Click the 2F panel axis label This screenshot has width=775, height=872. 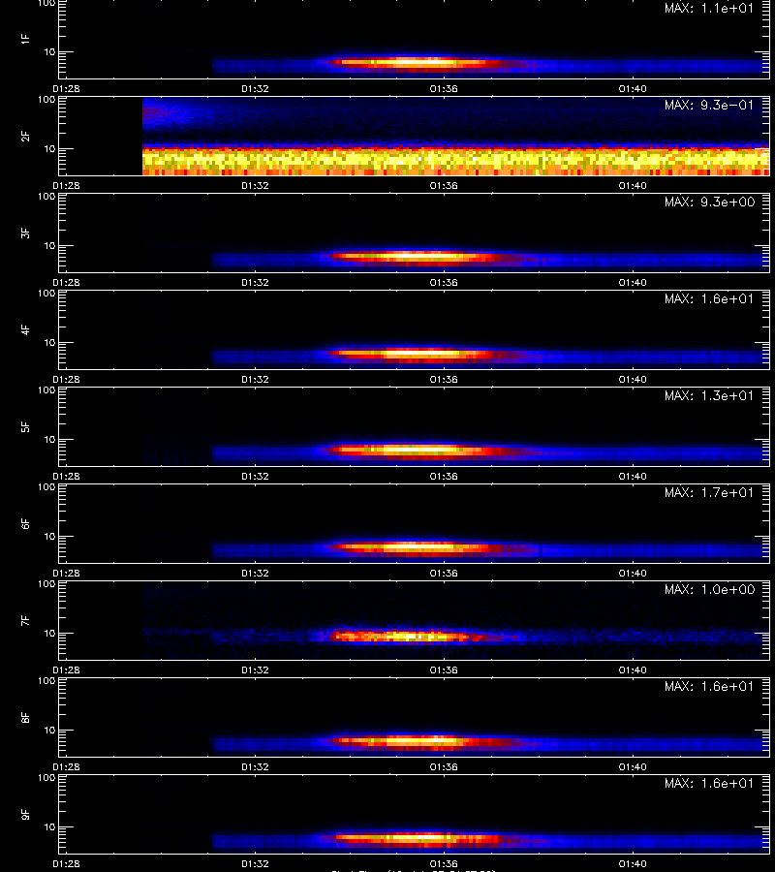25,137
